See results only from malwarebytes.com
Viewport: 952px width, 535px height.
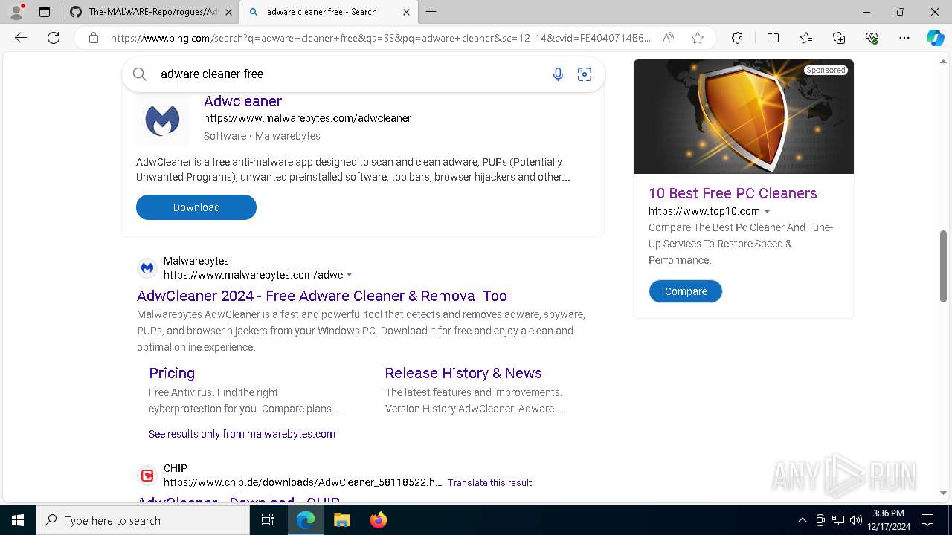(x=242, y=434)
